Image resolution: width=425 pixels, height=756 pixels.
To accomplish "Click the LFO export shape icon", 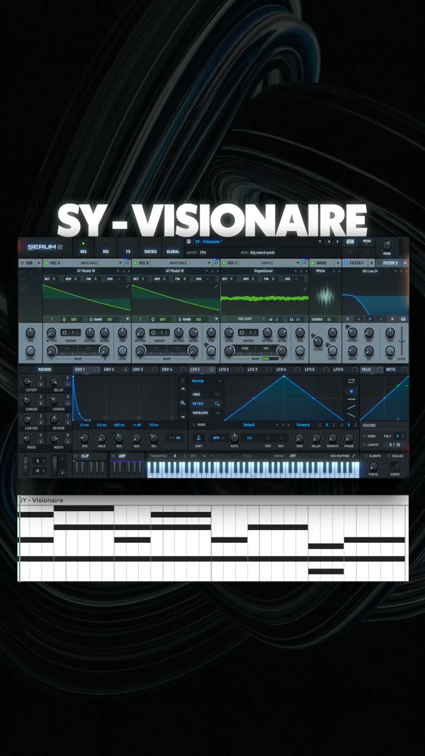I will click(351, 381).
